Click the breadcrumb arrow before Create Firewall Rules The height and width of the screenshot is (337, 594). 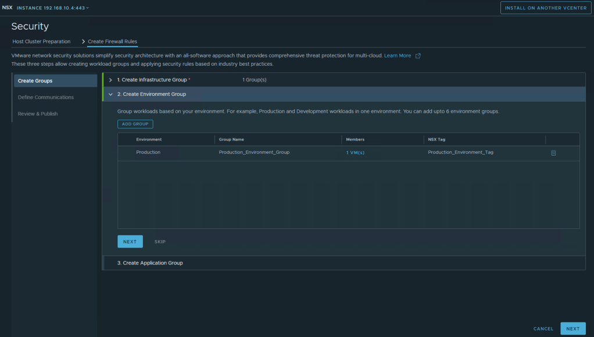click(x=83, y=42)
